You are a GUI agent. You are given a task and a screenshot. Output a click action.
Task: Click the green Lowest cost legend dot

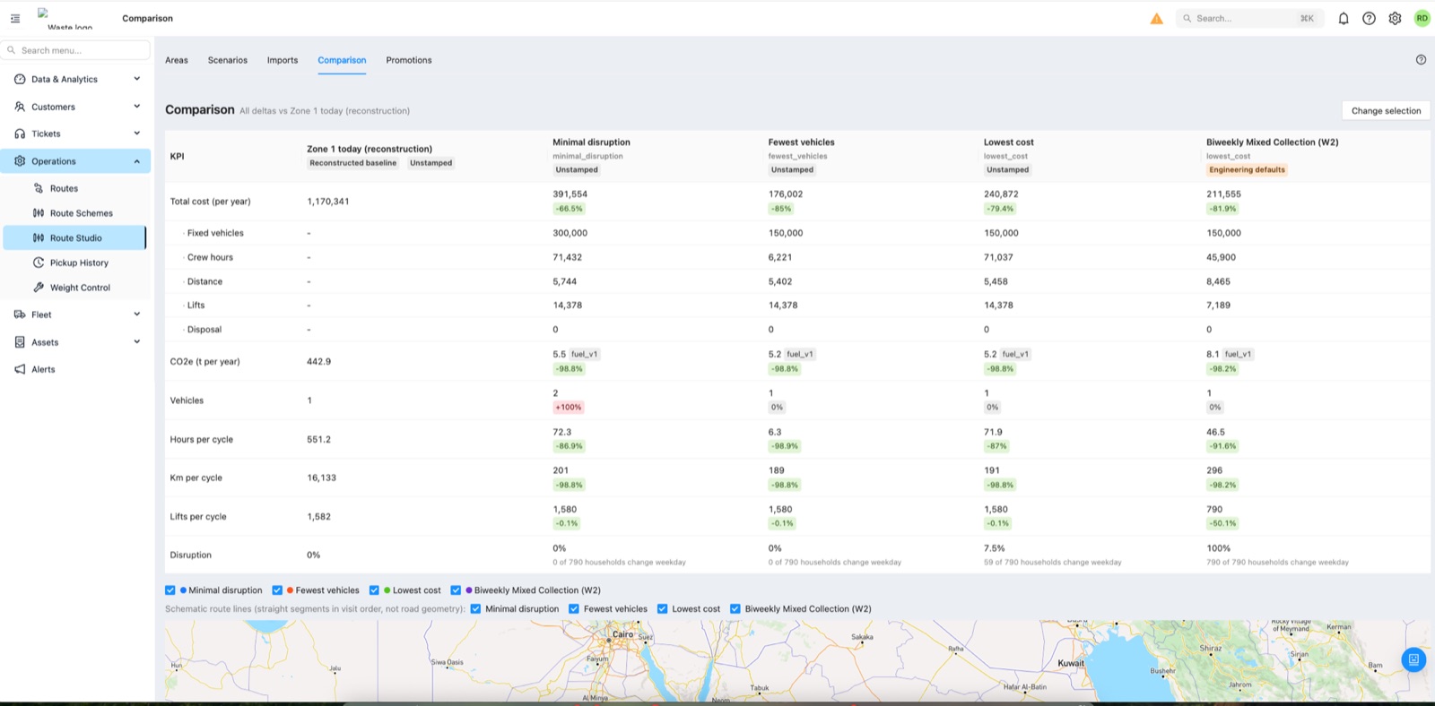(x=387, y=590)
